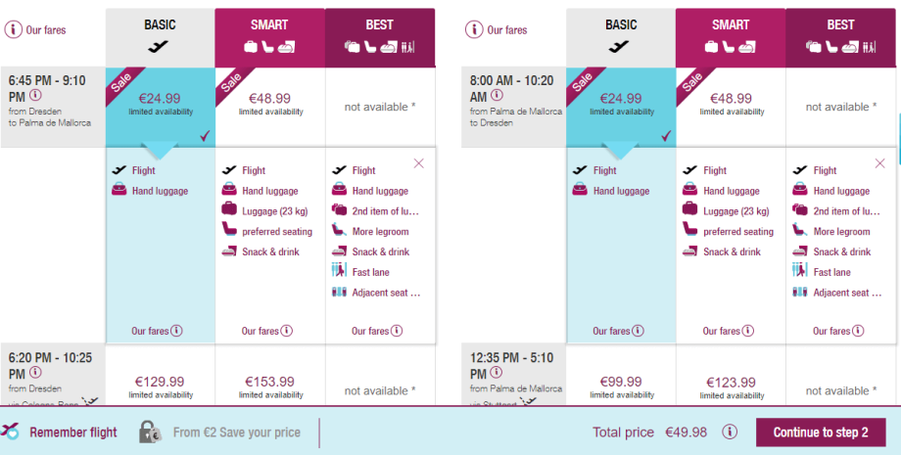
Task: Select €99.99 Basic fare for 12:35 PM flight
Action: [x=621, y=386]
